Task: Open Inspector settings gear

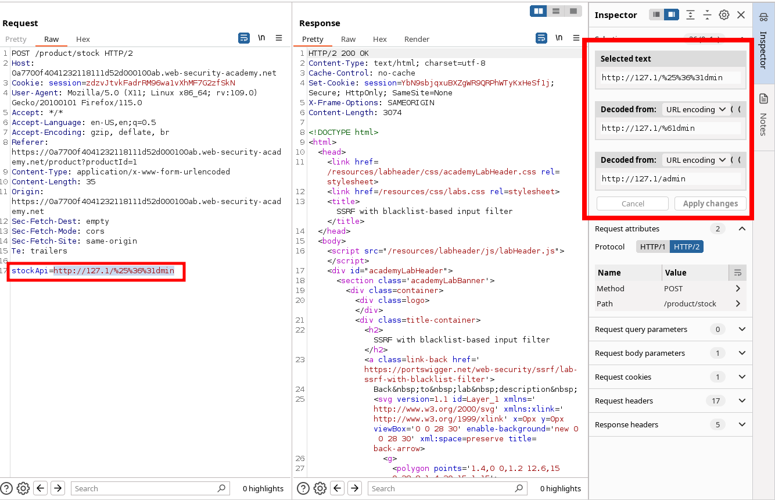Action: coord(724,15)
